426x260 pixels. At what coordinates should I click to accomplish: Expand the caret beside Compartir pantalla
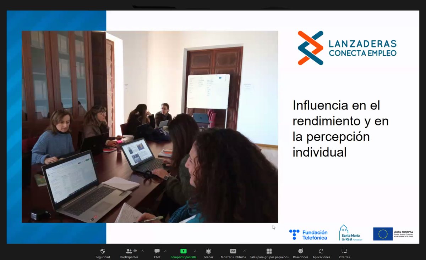(195, 251)
